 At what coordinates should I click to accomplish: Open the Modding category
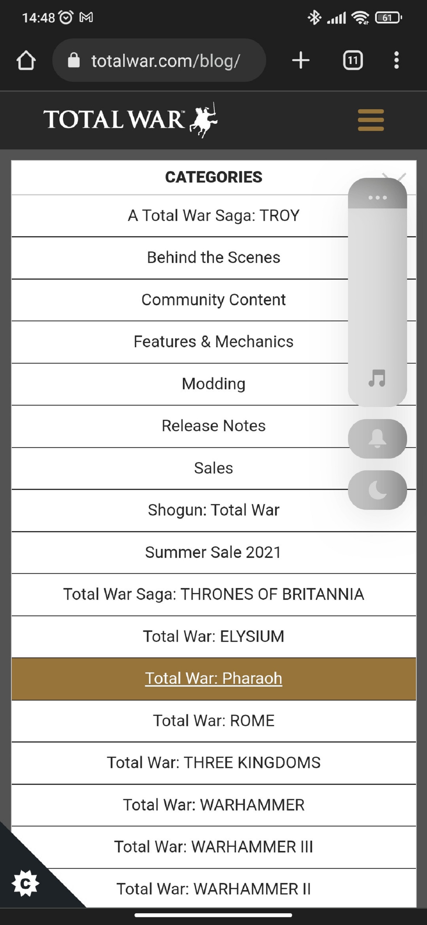(213, 384)
